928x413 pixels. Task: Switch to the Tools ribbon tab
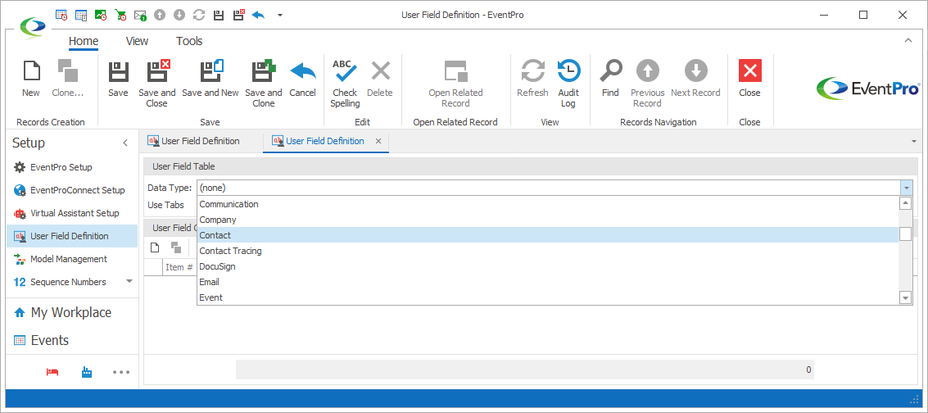coord(189,41)
